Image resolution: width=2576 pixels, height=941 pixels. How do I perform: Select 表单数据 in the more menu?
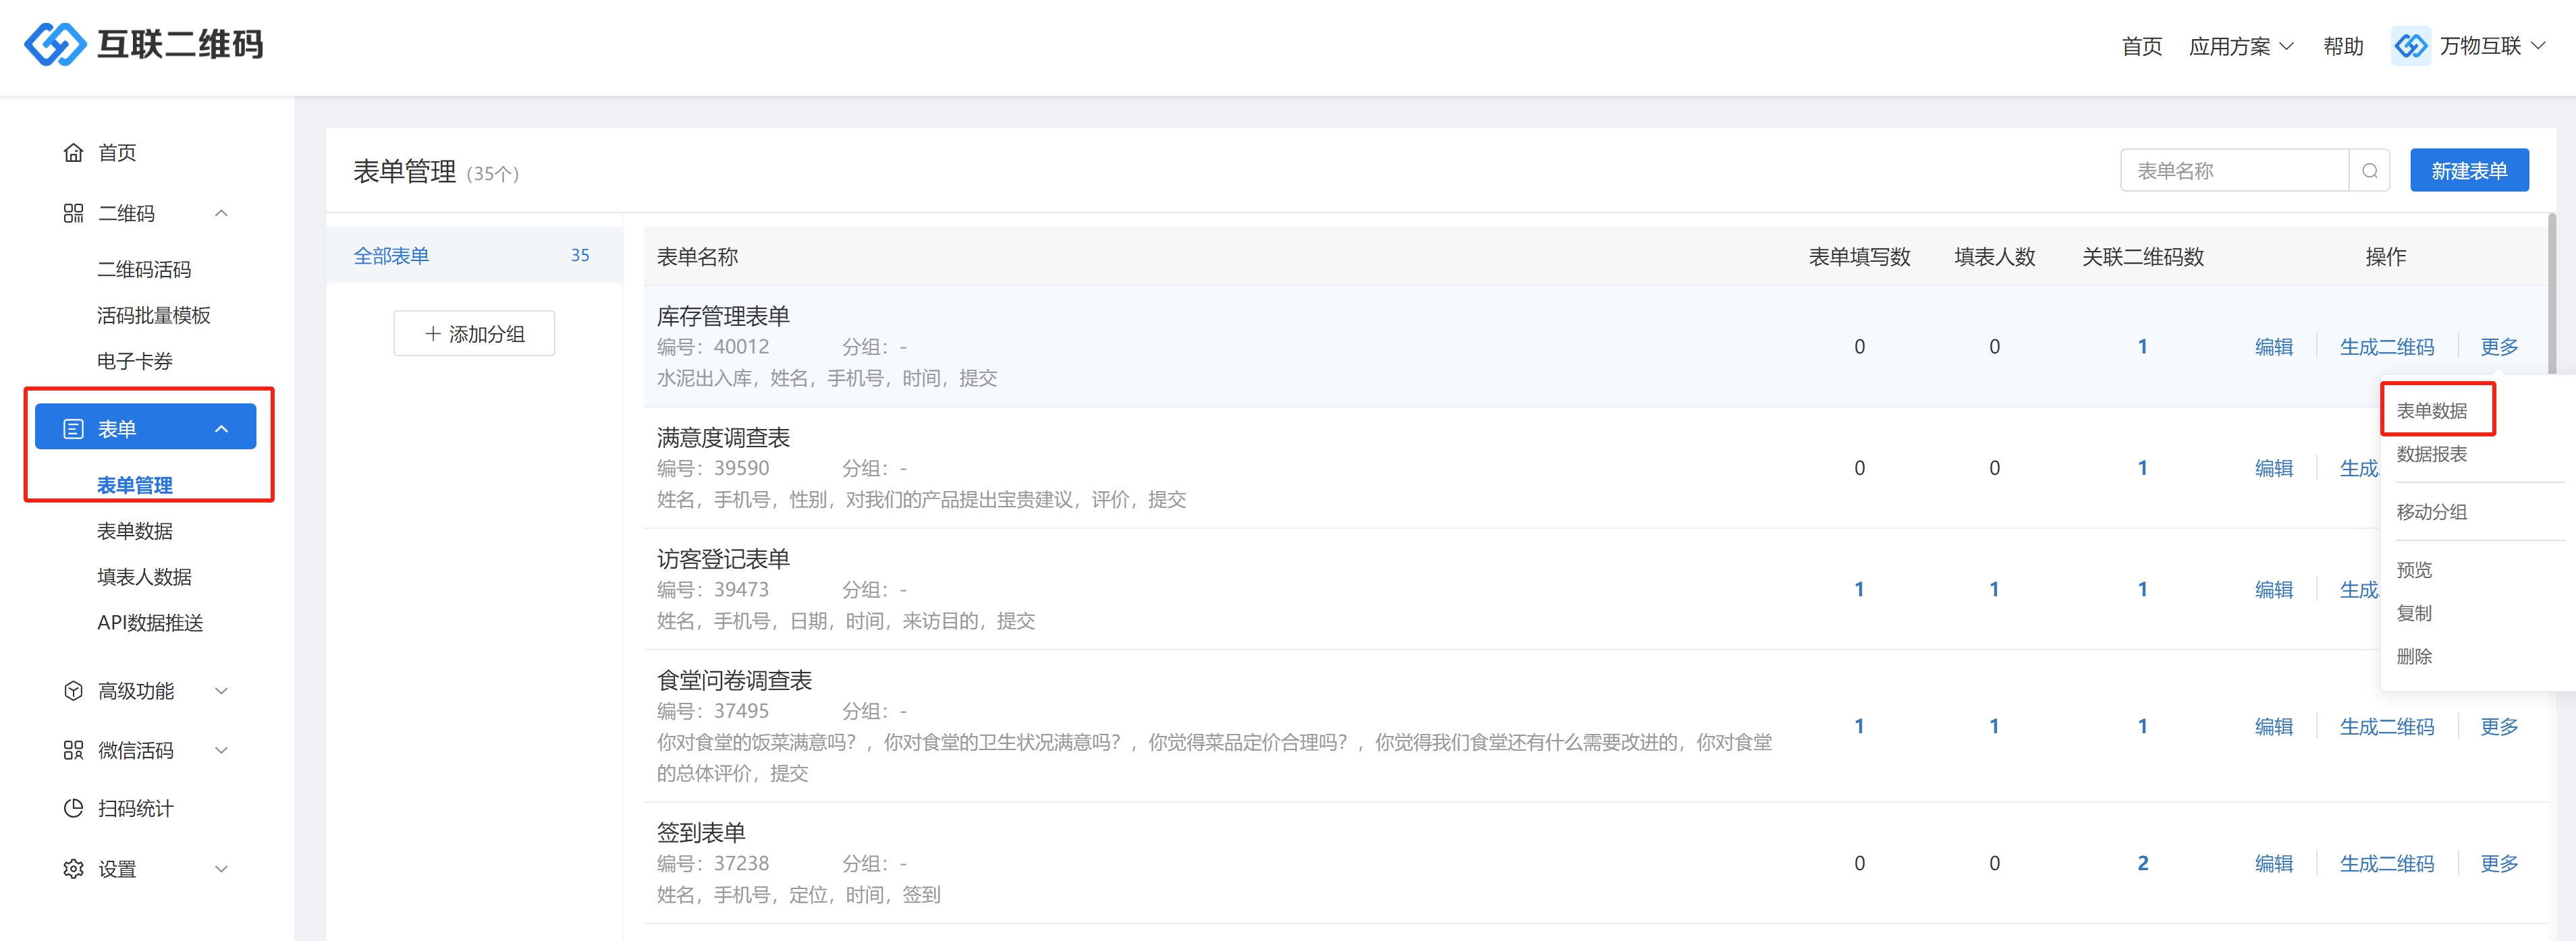pos(2431,411)
